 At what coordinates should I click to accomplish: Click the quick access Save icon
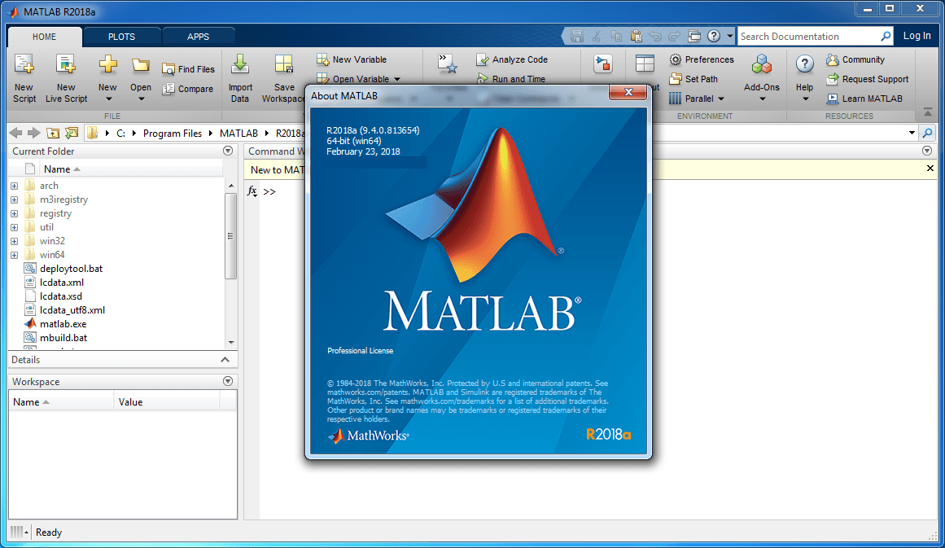tap(577, 36)
